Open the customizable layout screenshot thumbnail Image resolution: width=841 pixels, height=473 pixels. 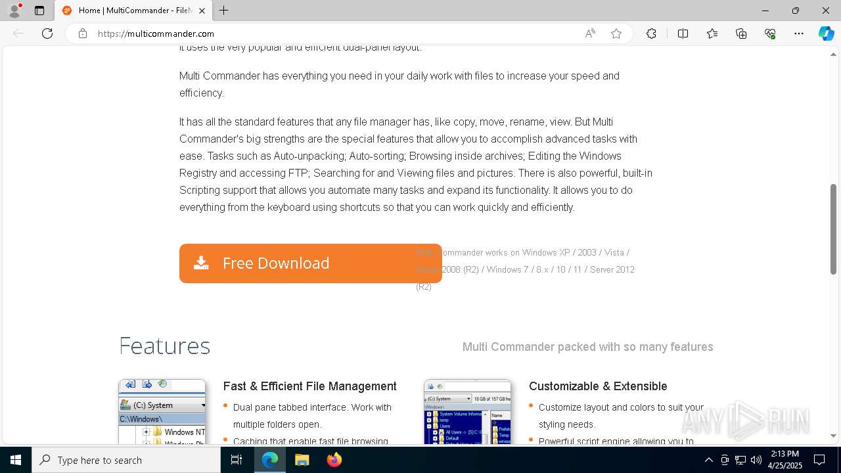[468, 412]
